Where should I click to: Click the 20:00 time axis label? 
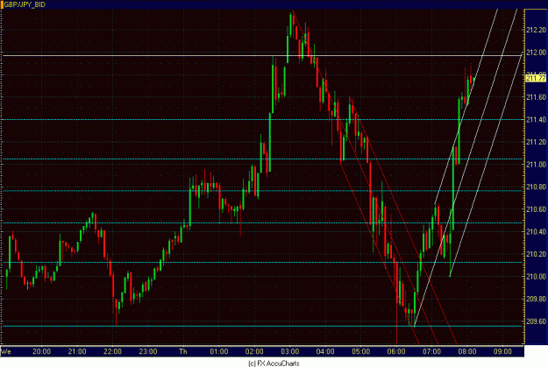tap(41, 351)
